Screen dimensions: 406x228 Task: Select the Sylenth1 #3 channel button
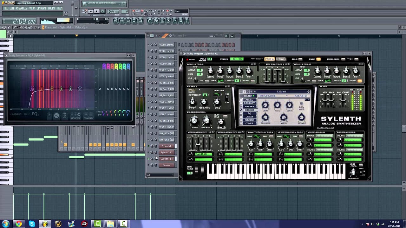[167, 159]
